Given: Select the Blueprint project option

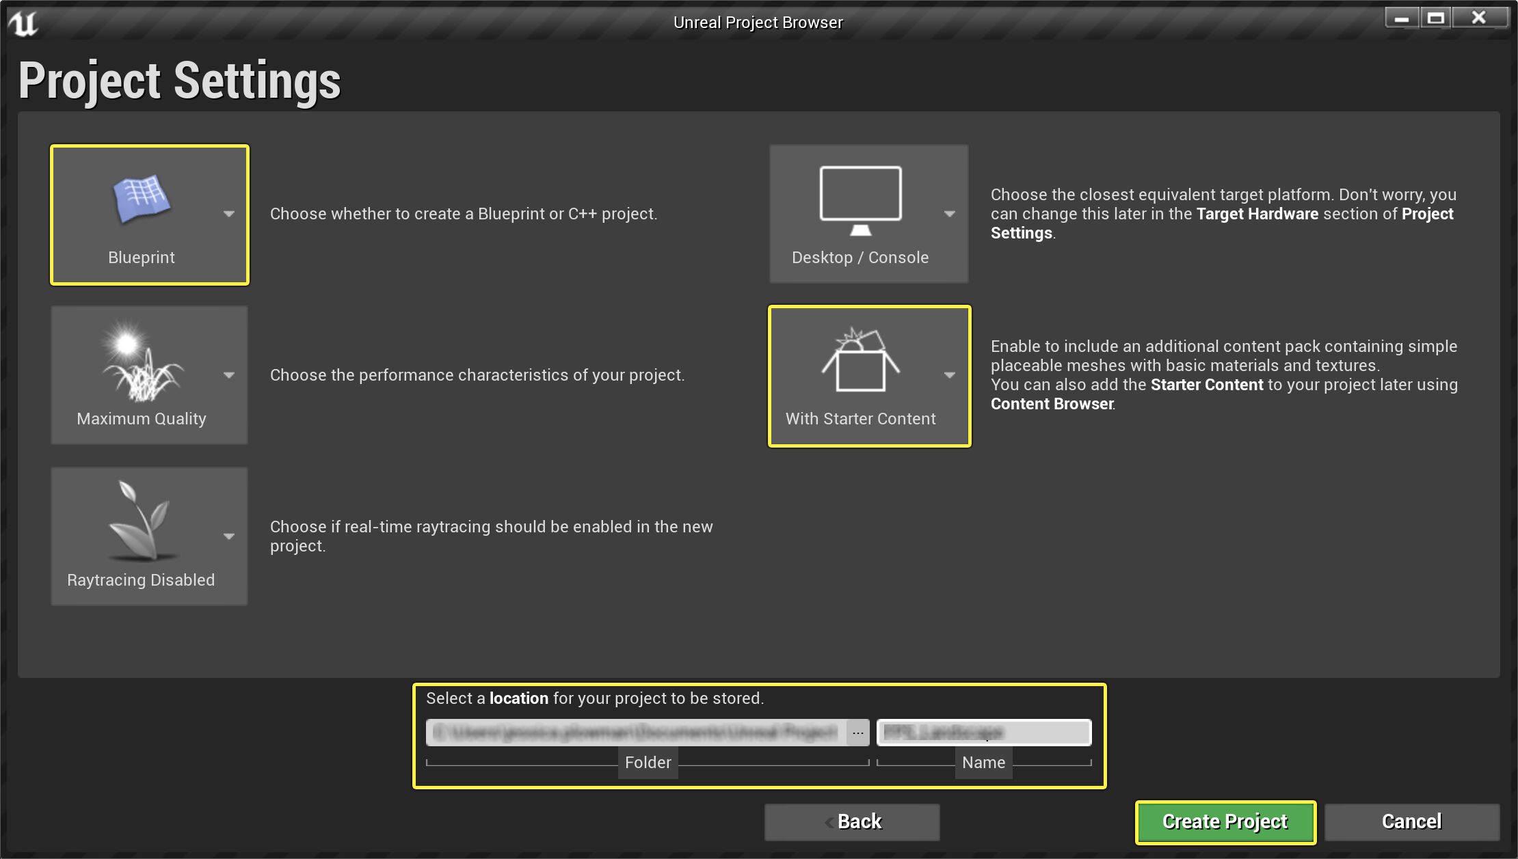Looking at the screenshot, I should [x=150, y=214].
